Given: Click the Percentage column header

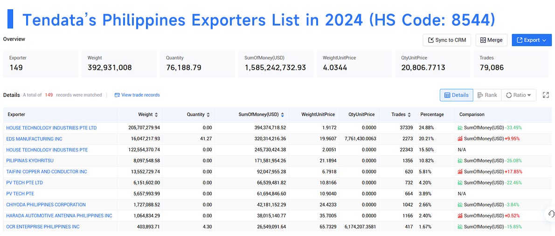Looking at the screenshot, I should click(432, 115).
